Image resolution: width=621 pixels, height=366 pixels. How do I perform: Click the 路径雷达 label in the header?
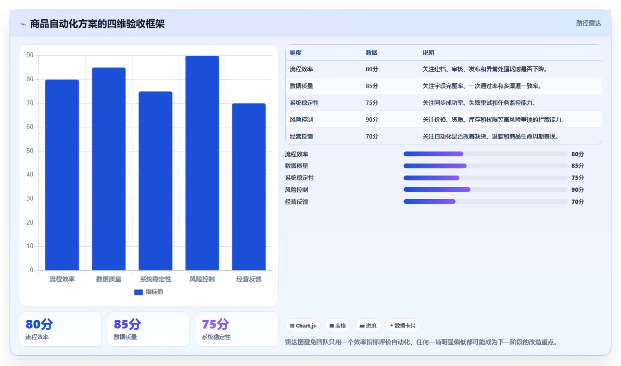tap(589, 23)
